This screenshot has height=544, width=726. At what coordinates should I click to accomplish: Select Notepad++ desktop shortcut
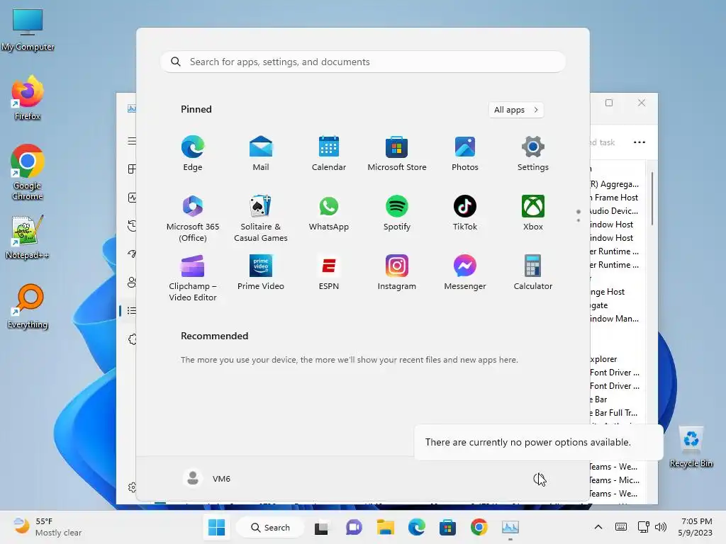[x=28, y=237]
